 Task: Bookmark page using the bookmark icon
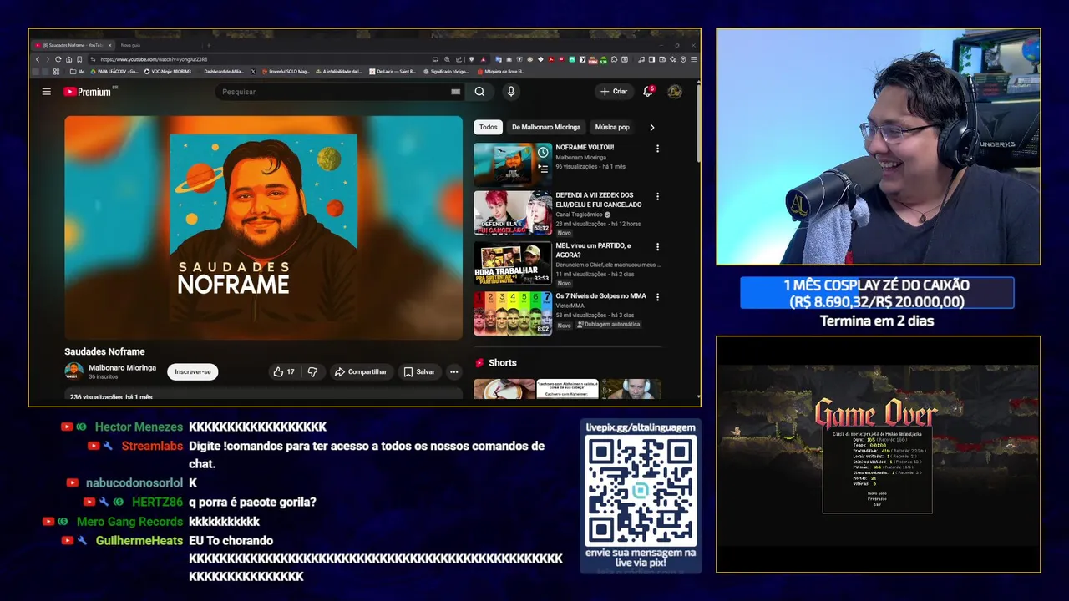[x=79, y=59]
